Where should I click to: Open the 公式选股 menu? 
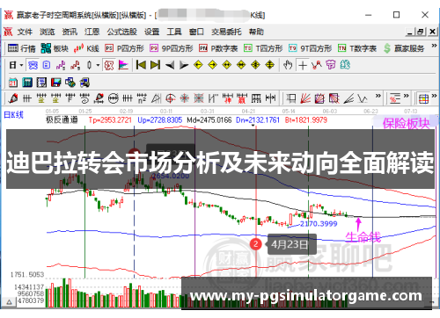click(122, 32)
